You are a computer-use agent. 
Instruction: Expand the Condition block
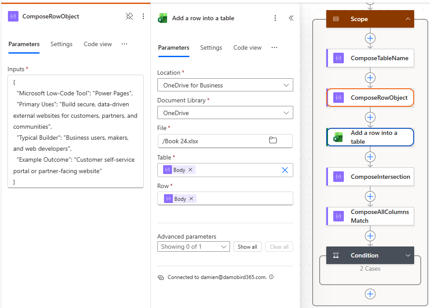[408, 255]
